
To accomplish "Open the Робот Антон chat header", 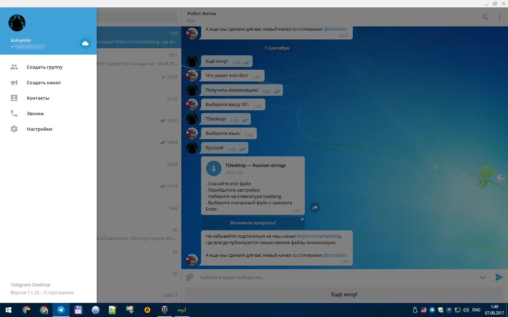I will coord(202,17).
